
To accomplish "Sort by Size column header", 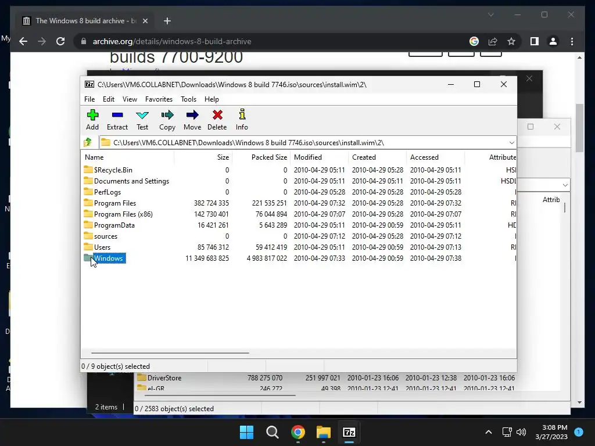I will coord(203,157).
